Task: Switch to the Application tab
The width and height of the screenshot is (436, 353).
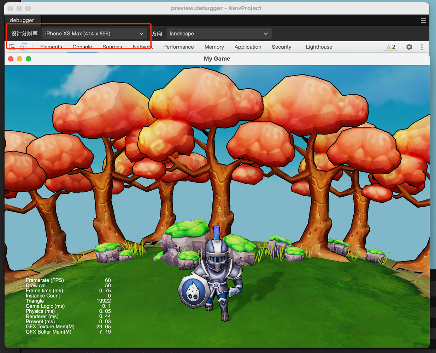Action: [x=248, y=47]
